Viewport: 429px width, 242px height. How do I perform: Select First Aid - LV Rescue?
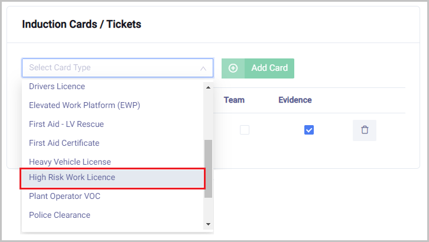coord(66,124)
